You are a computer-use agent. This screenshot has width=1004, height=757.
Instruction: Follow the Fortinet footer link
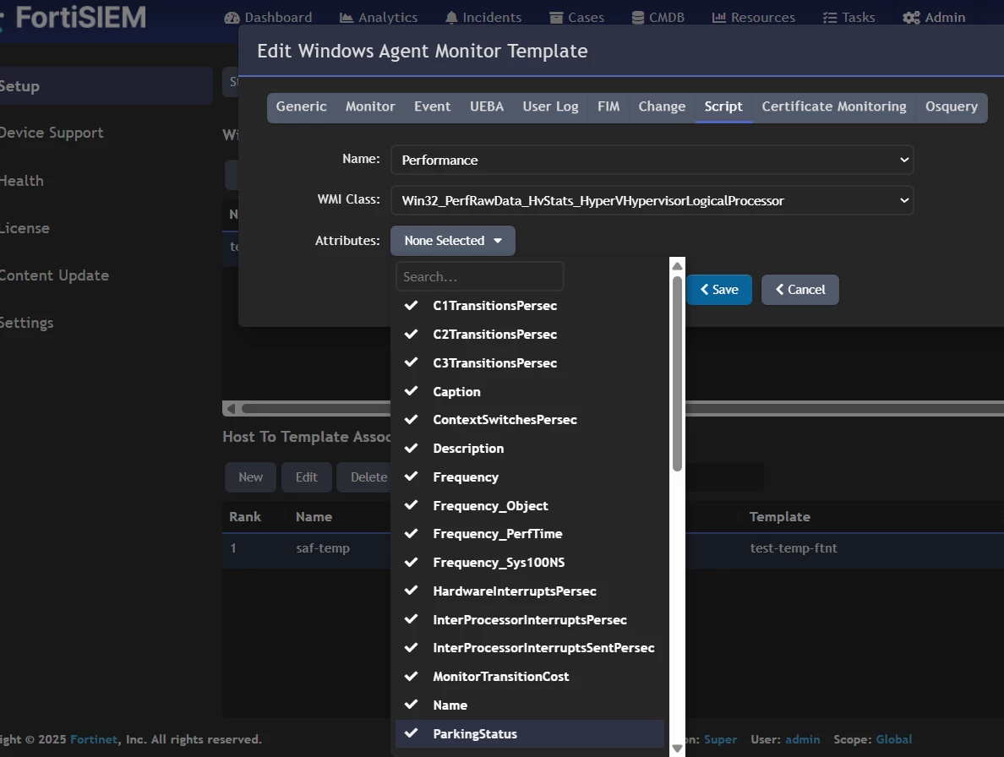tap(94, 739)
